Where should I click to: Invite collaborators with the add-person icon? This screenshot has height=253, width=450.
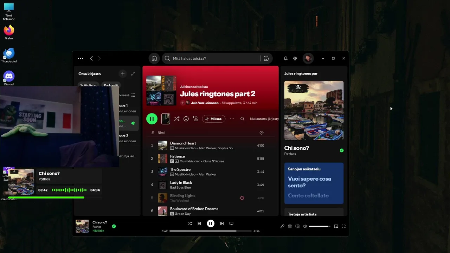pyautogui.click(x=195, y=119)
